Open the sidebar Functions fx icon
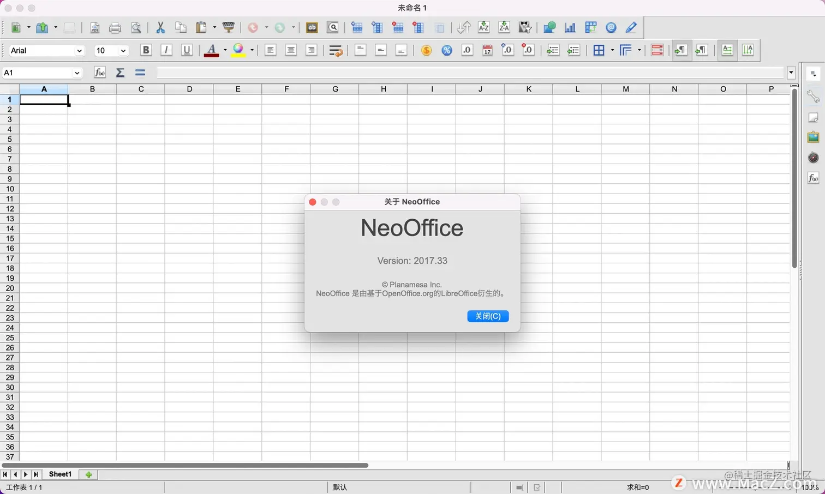 pyautogui.click(x=813, y=178)
